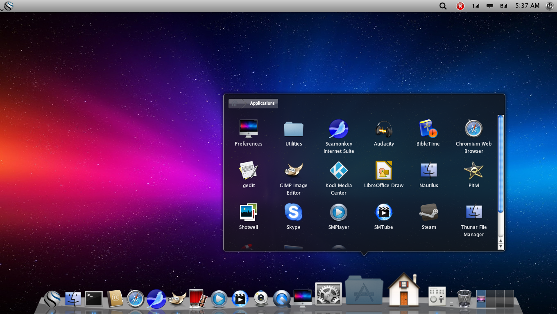Open gedit text editor

coord(249,175)
